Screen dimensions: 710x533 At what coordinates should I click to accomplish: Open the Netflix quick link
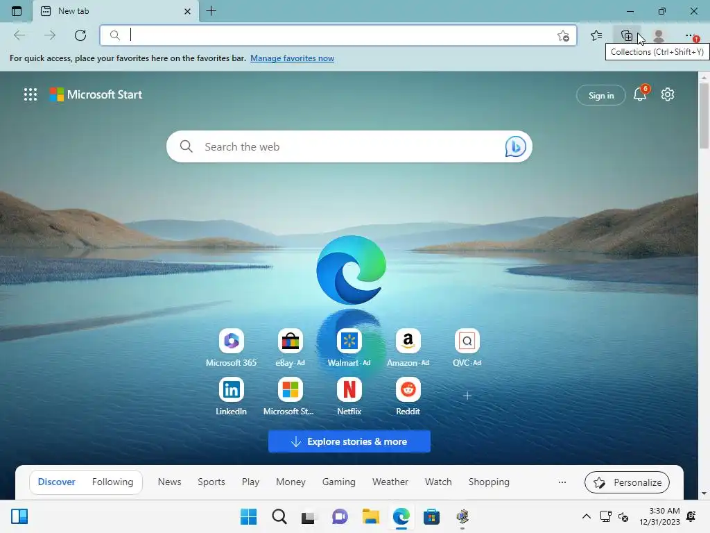(x=349, y=396)
